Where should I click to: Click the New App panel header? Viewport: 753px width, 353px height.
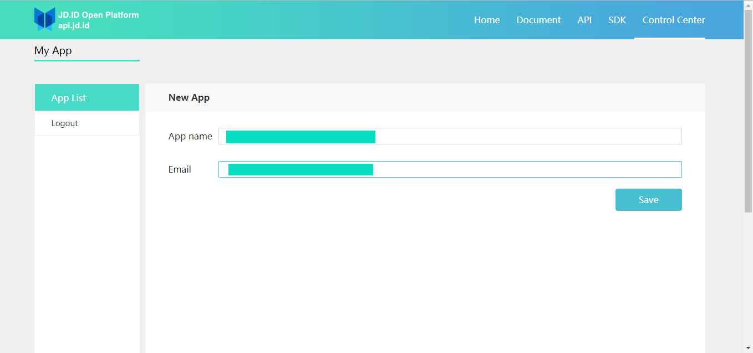click(x=425, y=97)
